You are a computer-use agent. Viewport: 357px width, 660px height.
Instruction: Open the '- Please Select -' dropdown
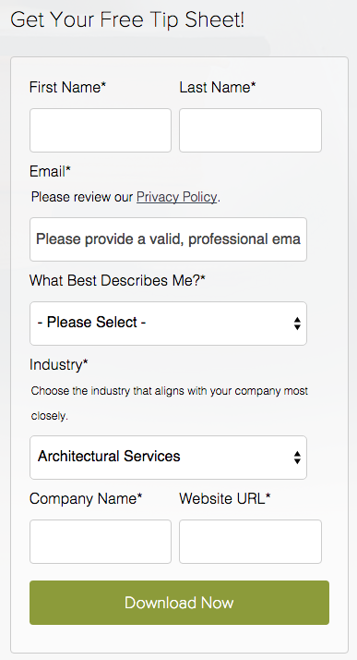pos(168,324)
